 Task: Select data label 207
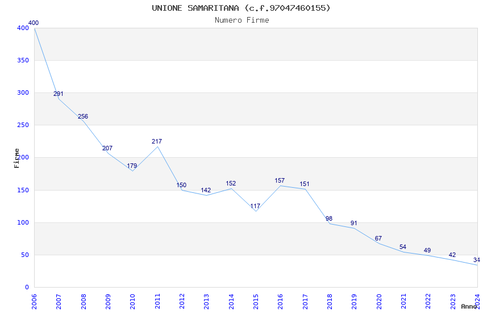point(107,148)
